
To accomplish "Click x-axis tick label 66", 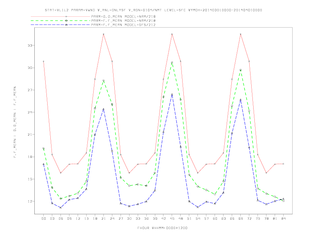I will coord(232,219).
